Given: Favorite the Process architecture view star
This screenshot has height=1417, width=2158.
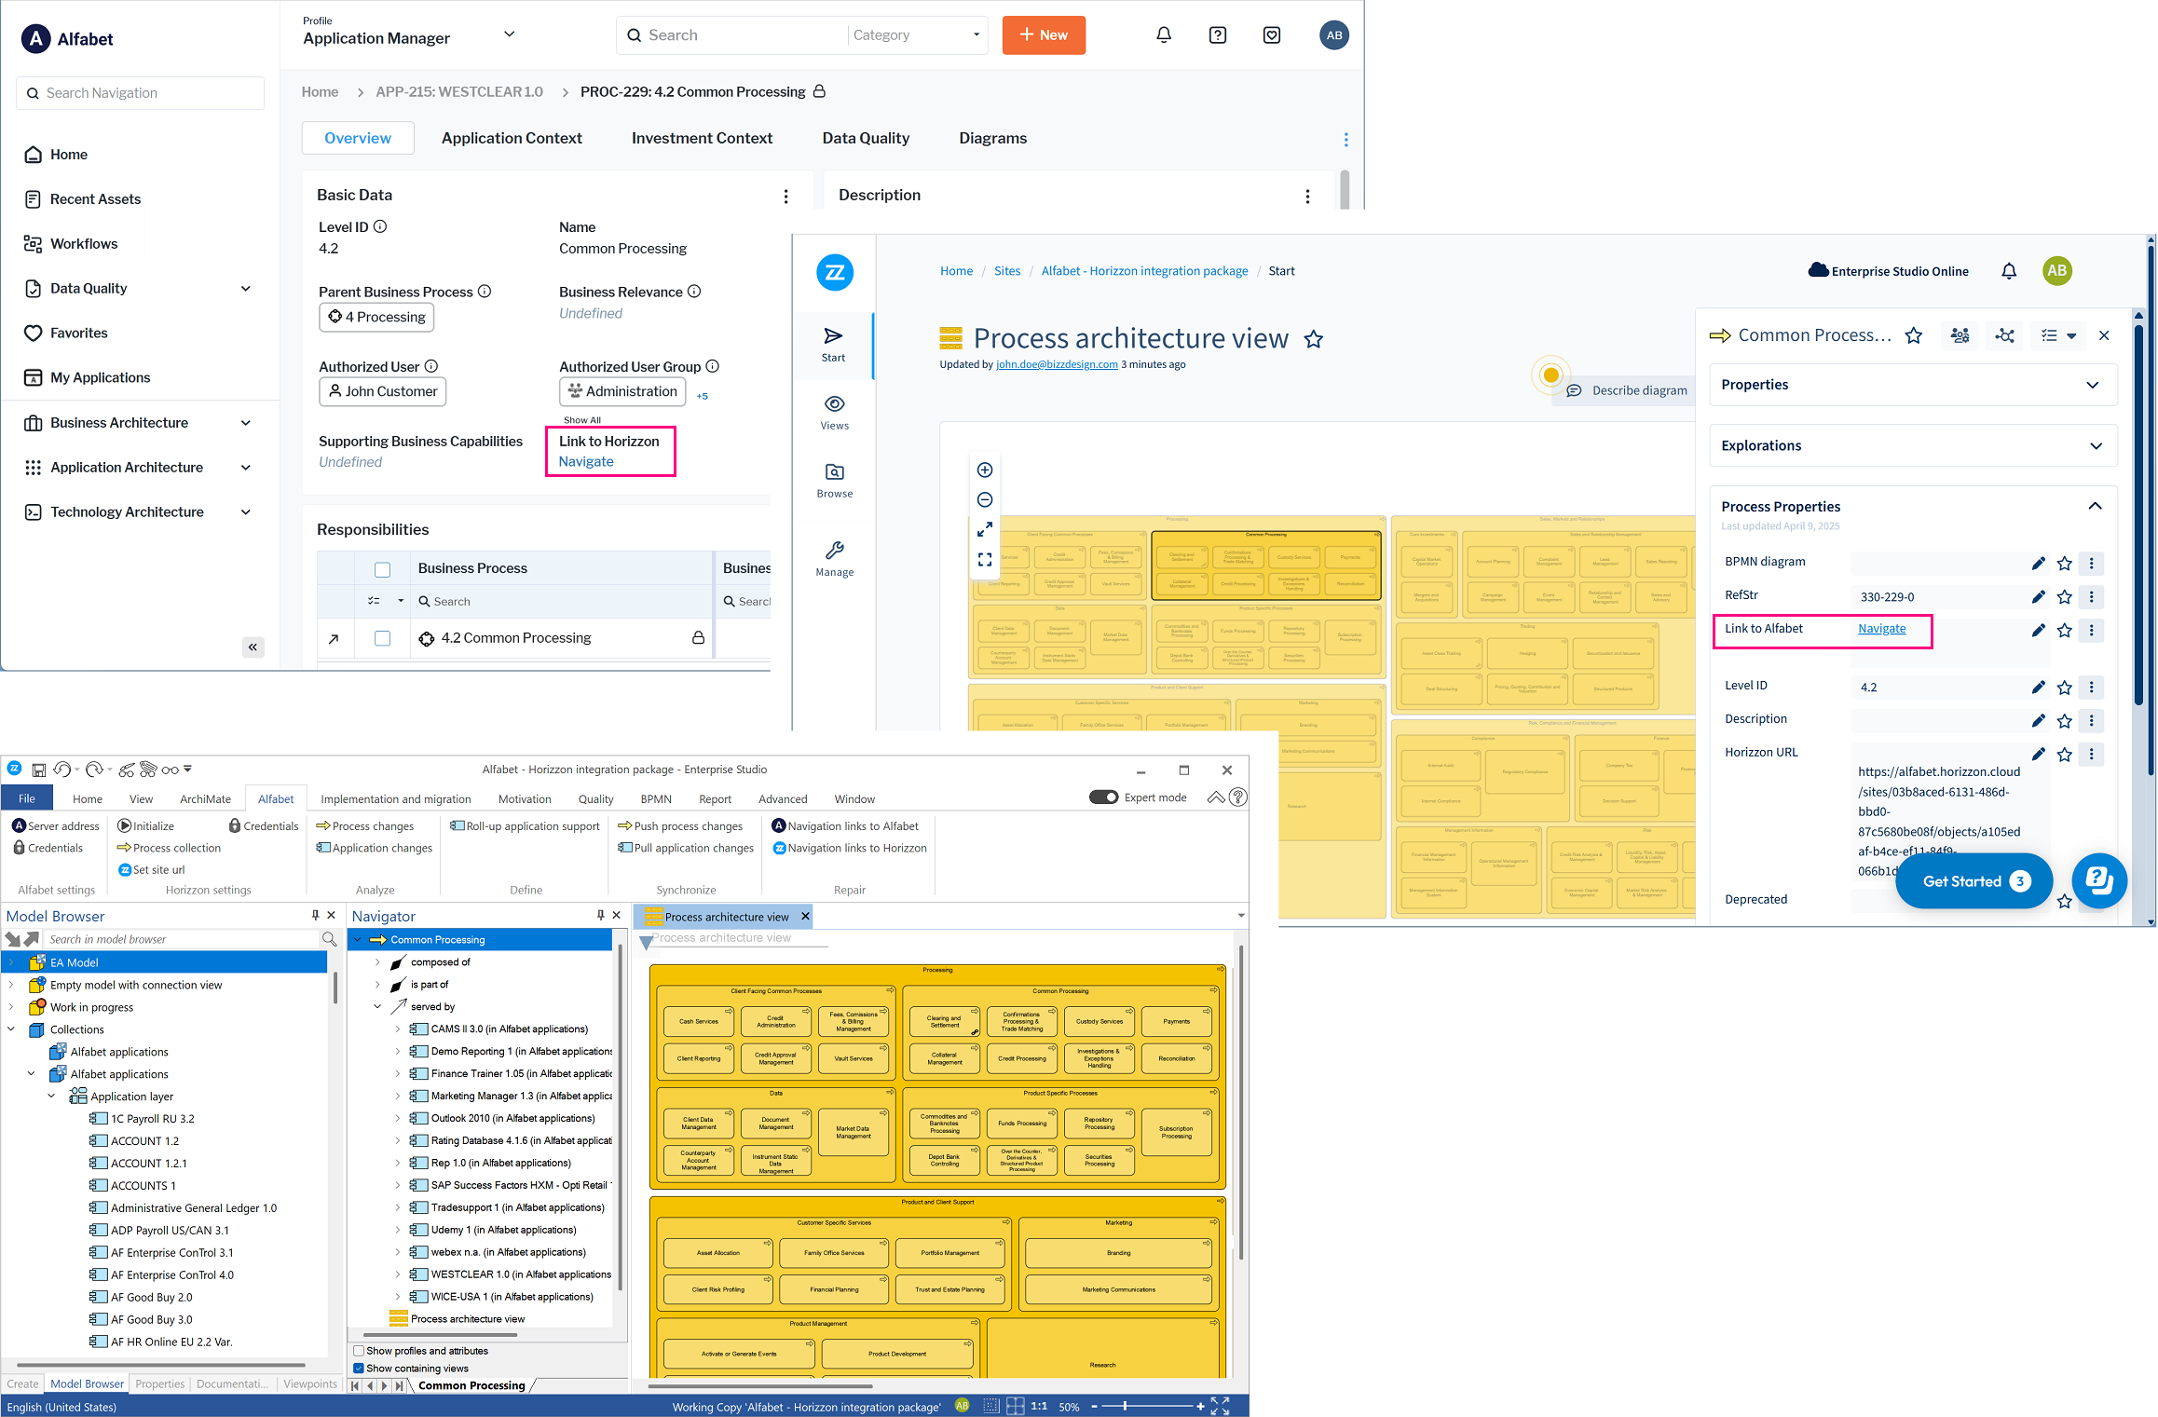Looking at the screenshot, I should click(x=1314, y=339).
